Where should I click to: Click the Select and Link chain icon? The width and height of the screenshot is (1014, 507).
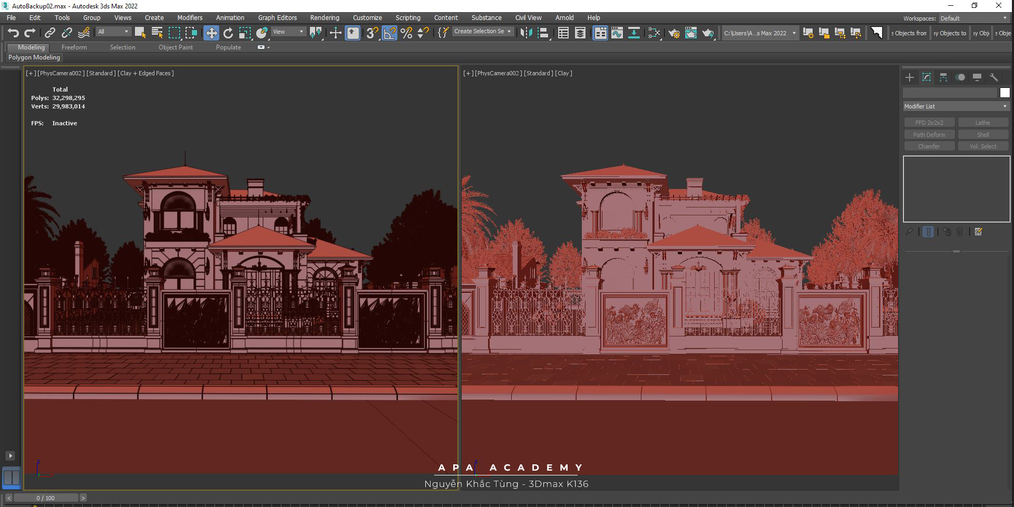(50, 33)
